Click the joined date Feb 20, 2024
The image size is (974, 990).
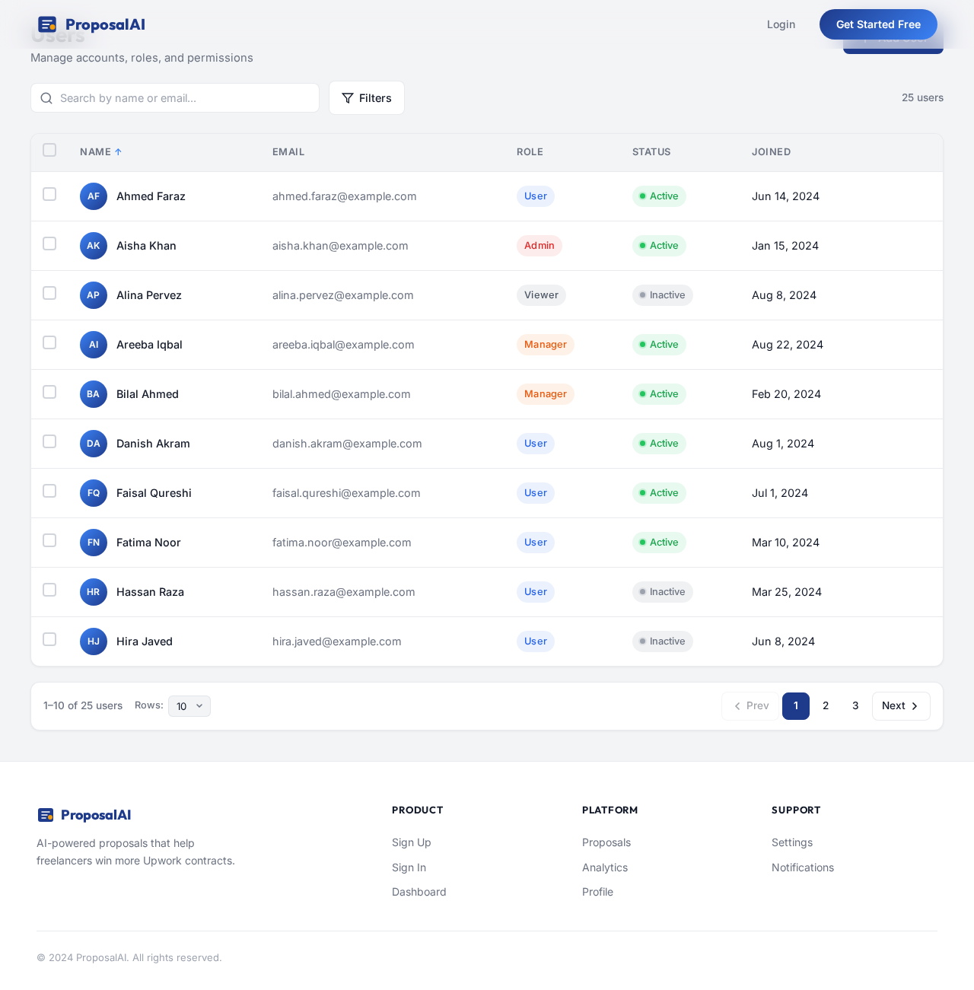(786, 394)
